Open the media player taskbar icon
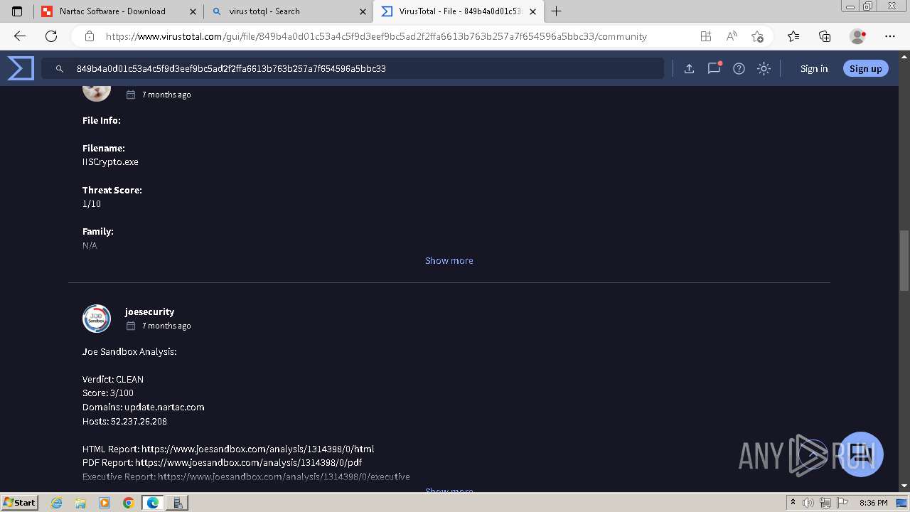The height and width of the screenshot is (512, 910). [105, 503]
